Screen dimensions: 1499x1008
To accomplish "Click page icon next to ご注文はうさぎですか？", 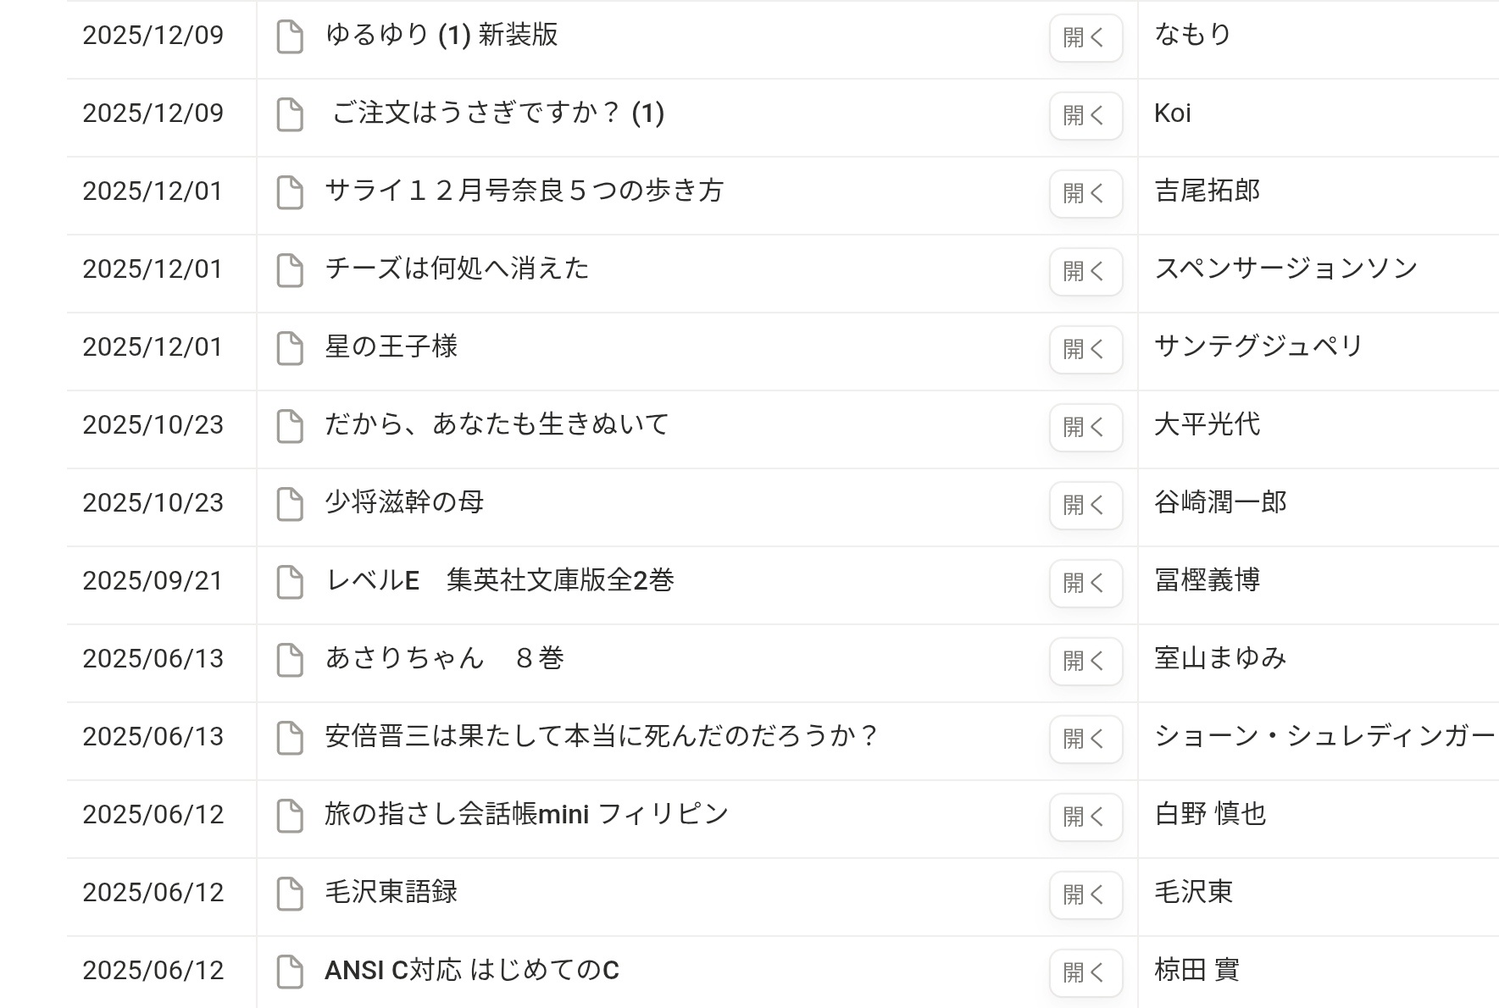I will click(x=290, y=115).
